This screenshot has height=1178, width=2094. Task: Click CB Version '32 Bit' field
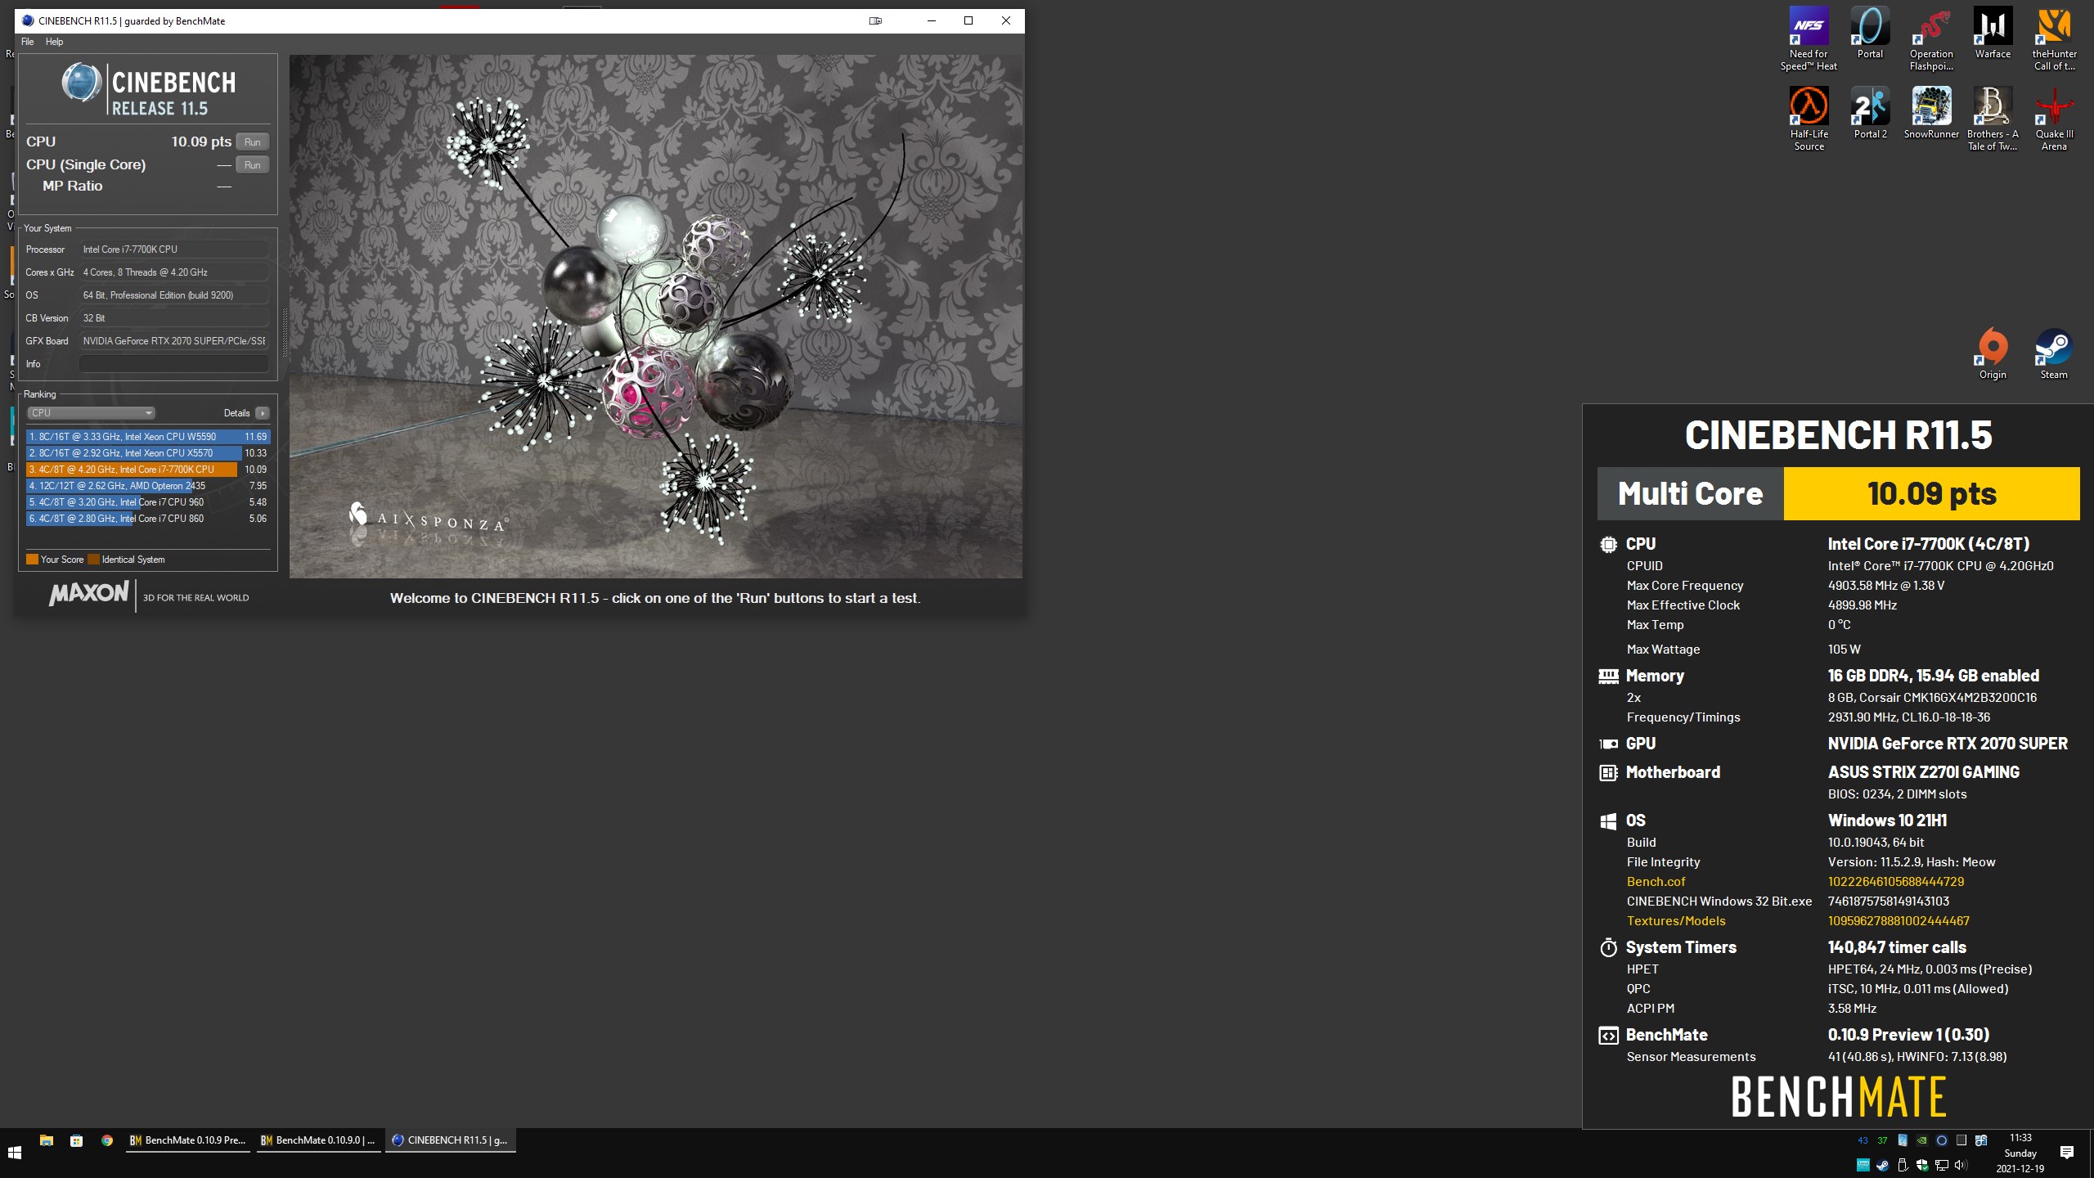[x=174, y=318]
